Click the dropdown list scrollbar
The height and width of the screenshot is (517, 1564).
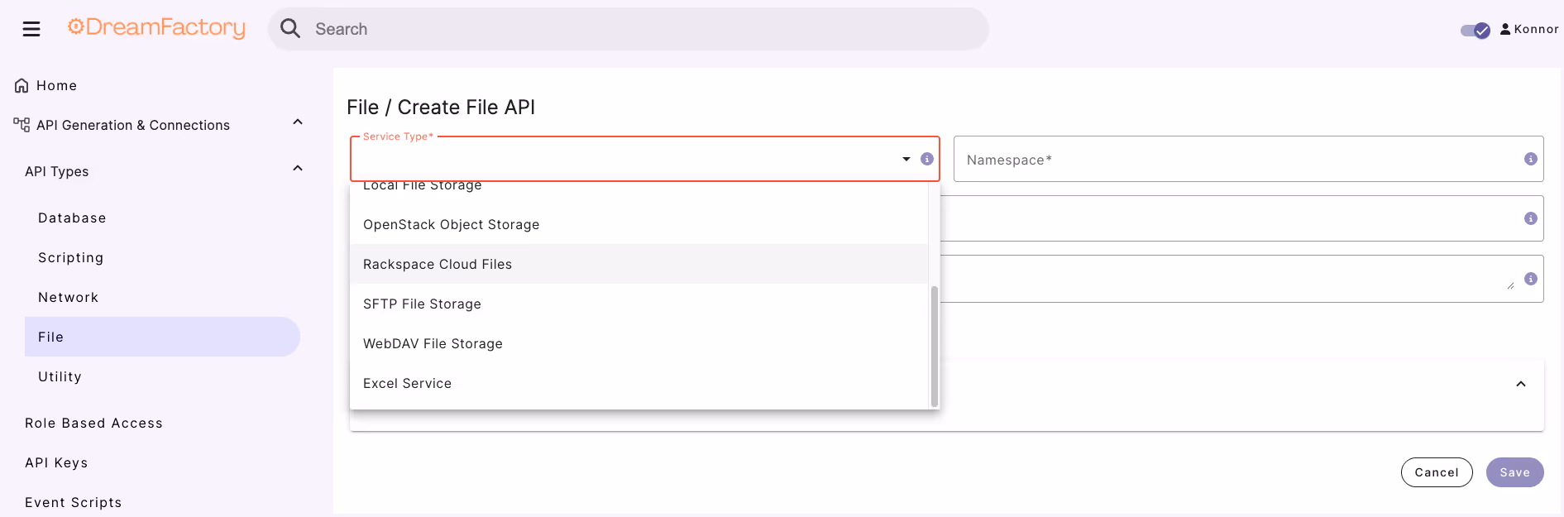pyautogui.click(x=935, y=346)
